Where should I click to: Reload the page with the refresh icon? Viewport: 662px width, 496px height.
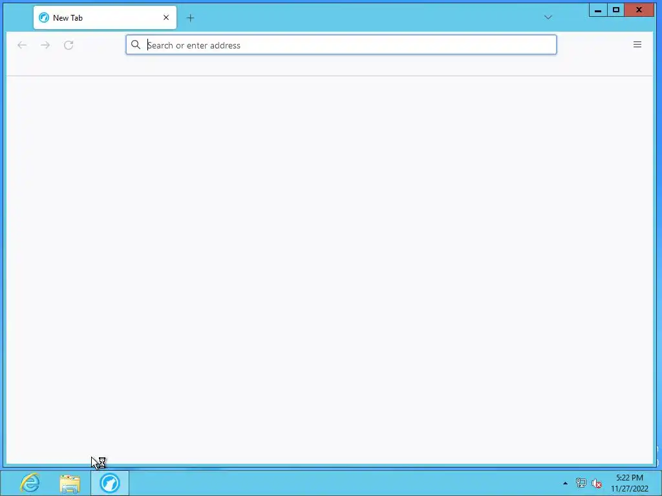(x=69, y=45)
